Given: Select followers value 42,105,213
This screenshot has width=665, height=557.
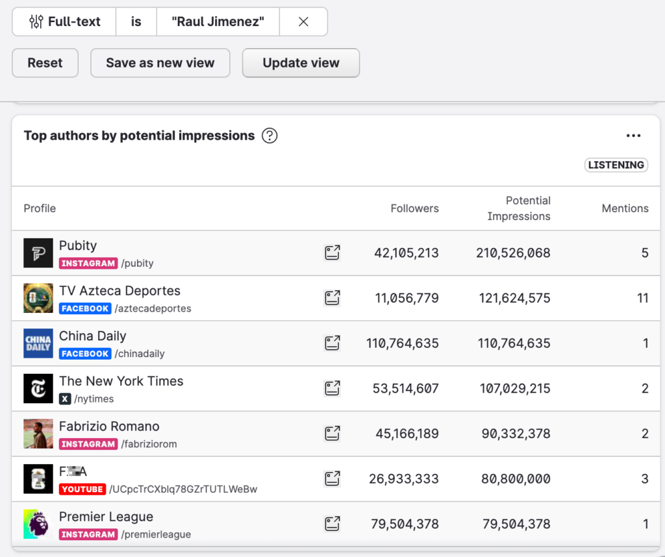Looking at the screenshot, I should 407,253.
